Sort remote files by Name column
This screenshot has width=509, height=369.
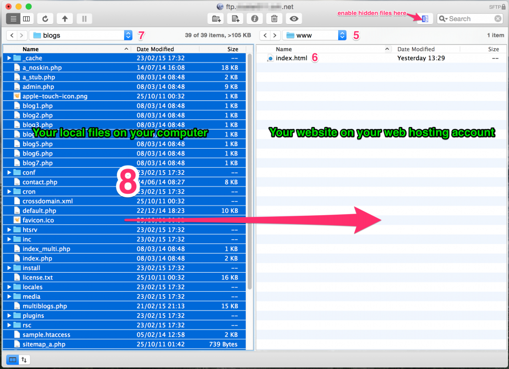pyautogui.click(x=325, y=49)
